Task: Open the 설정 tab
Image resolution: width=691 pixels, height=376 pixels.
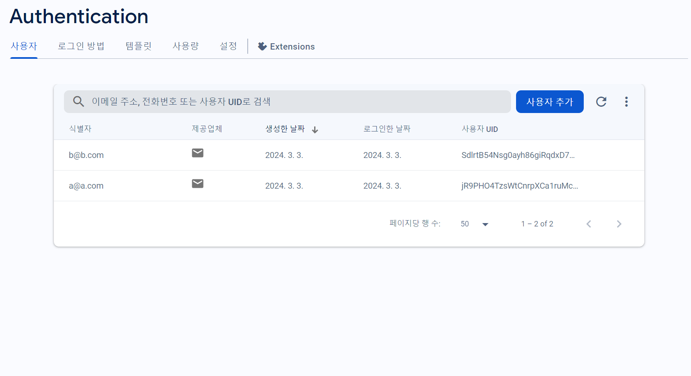Action: click(228, 46)
